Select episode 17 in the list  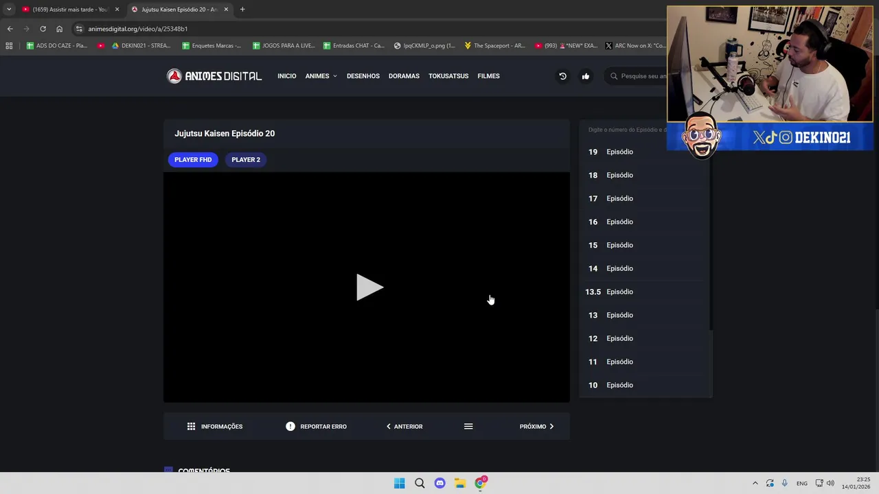tap(641, 198)
